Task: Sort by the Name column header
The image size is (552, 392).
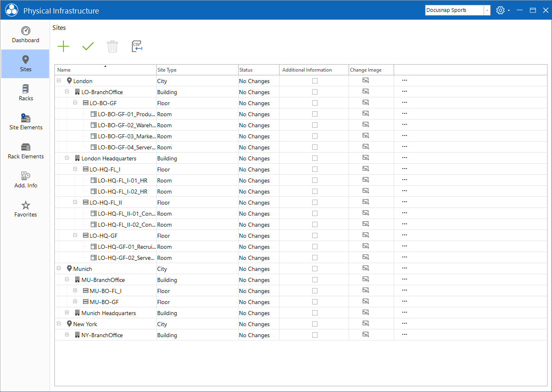Action: tap(106, 70)
